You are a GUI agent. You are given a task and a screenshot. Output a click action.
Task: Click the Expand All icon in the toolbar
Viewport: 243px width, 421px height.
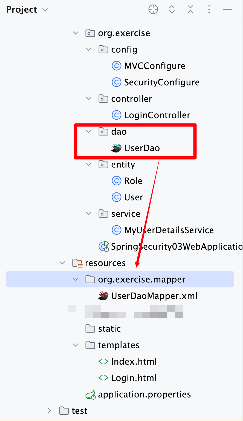pos(172,9)
